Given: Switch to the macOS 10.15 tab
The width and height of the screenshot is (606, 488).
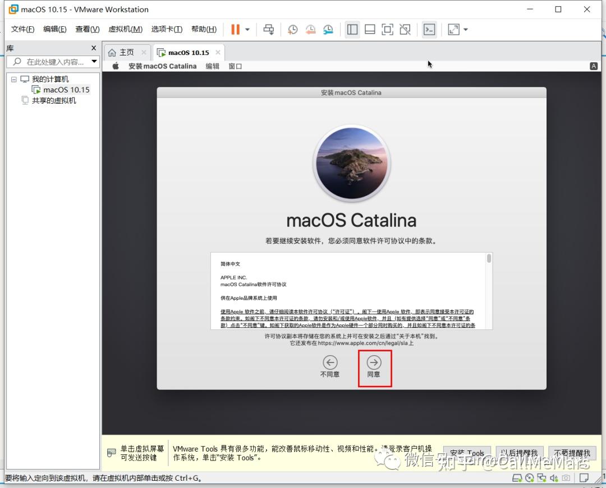Looking at the screenshot, I should pyautogui.click(x=188, y=53).
